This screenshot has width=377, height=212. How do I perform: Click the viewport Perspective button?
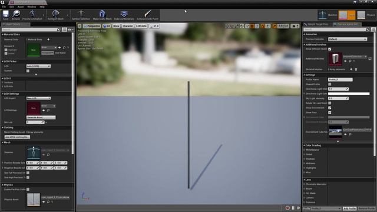(x=92, y=26)
